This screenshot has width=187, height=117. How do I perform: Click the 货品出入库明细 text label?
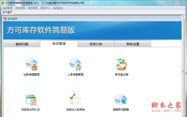click(x=75, y=110)
